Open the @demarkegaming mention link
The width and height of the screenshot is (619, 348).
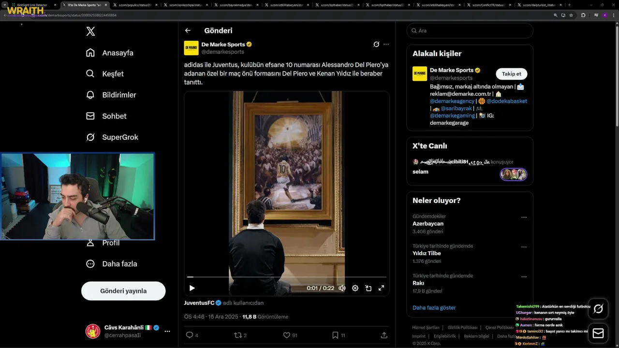(452, 116)
